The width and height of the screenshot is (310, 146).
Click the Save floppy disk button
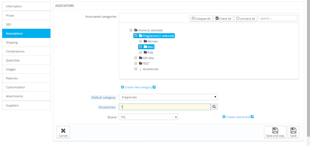pos(293,132)
